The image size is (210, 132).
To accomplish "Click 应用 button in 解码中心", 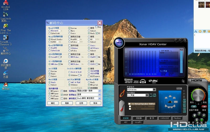I will [x=81, y=103].
